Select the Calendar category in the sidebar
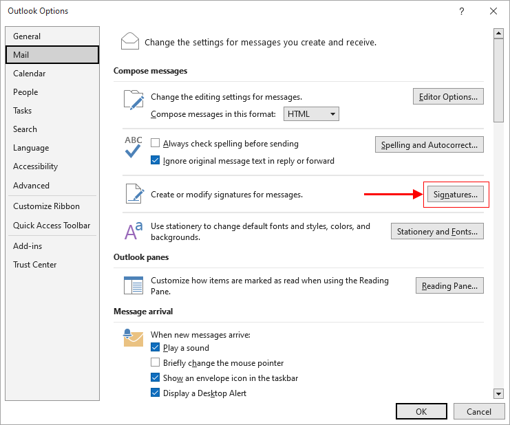 (x=30, y=74)
